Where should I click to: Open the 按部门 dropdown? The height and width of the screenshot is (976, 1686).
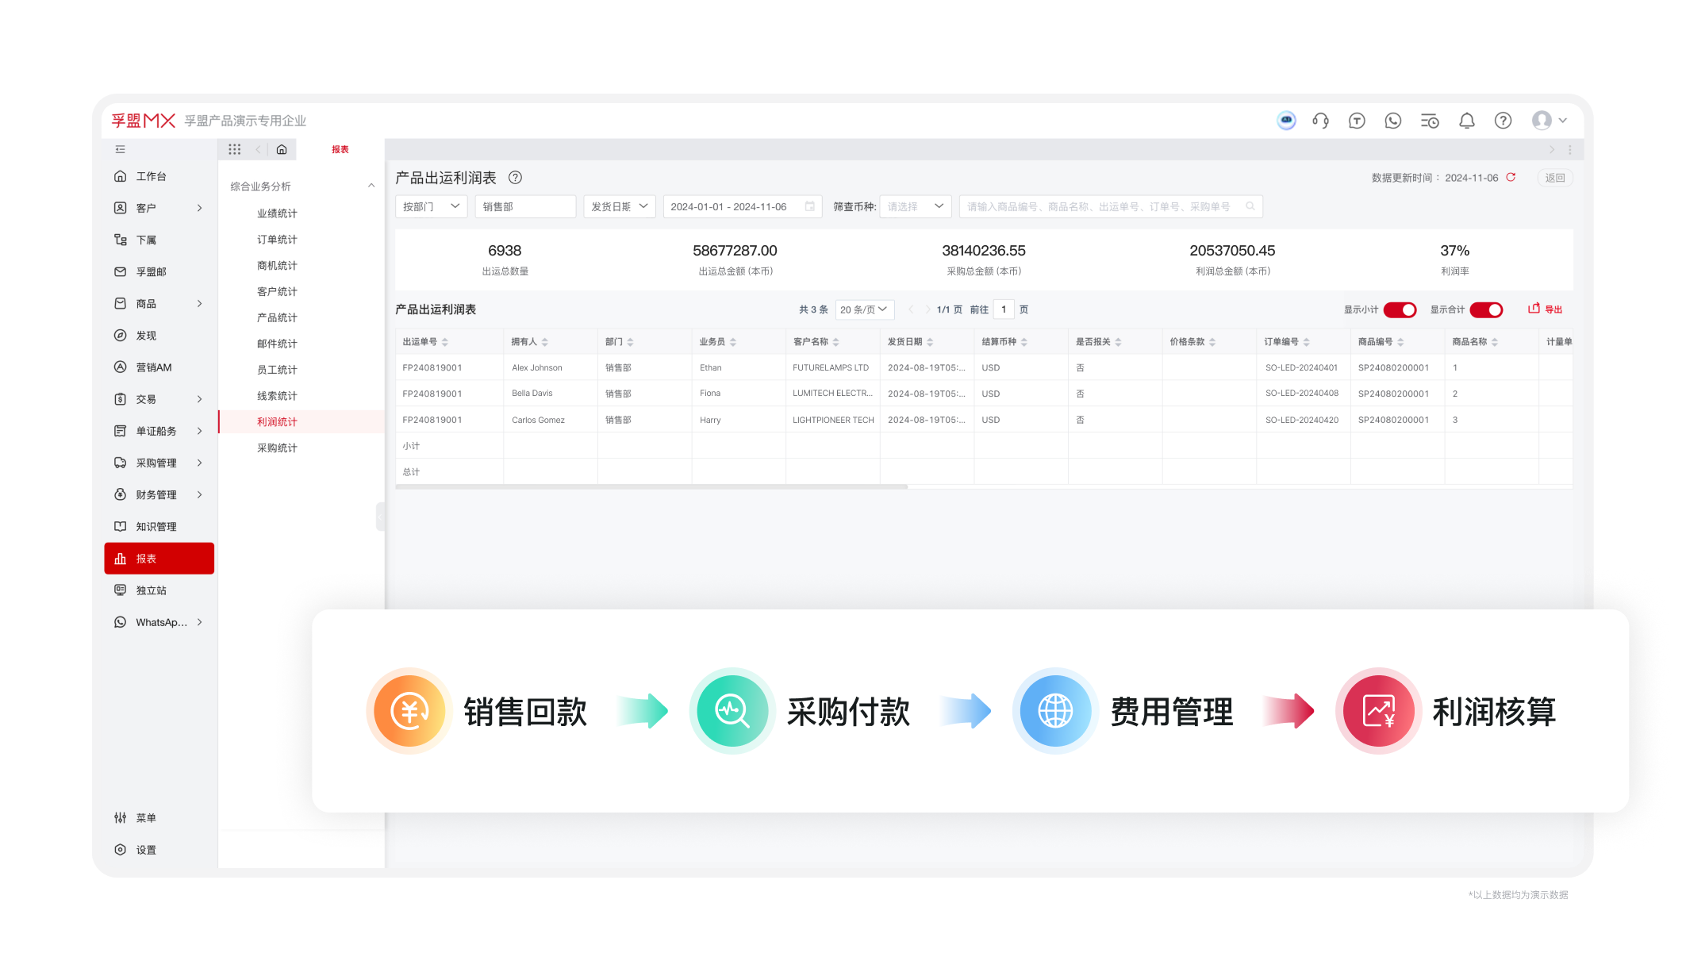click(431, 206)
